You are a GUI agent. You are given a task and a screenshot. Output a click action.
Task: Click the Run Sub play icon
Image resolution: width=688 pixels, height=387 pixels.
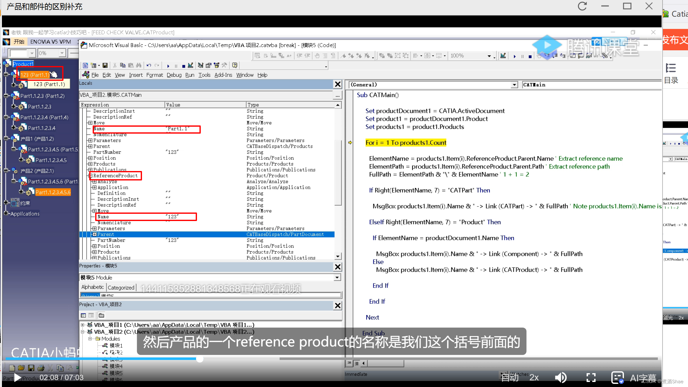pos(168,66)
